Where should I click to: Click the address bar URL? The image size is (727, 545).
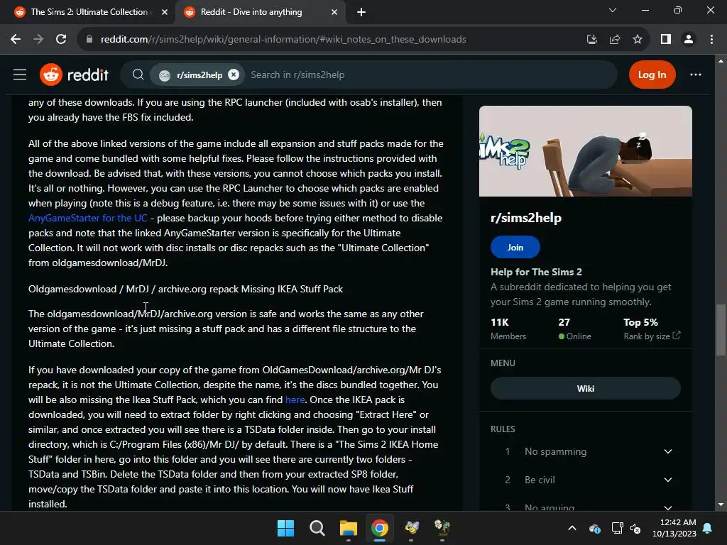tap(283, 40)
